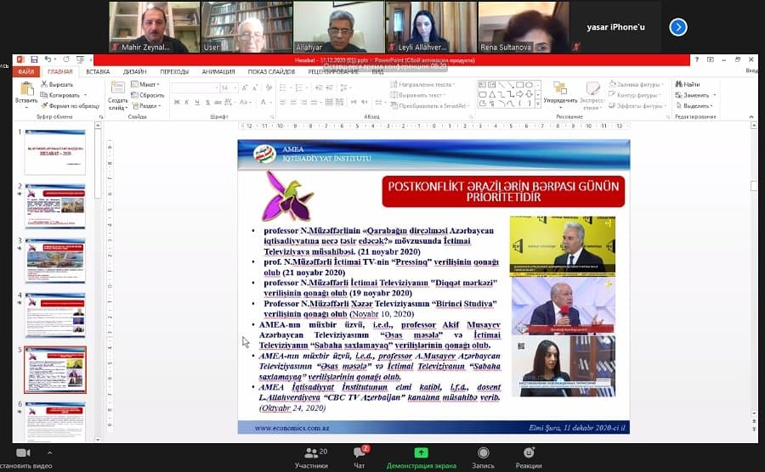Screen dimensions: 765x472
Task: Save the presentation from the quick access toolbar
Action: [34, 59]
